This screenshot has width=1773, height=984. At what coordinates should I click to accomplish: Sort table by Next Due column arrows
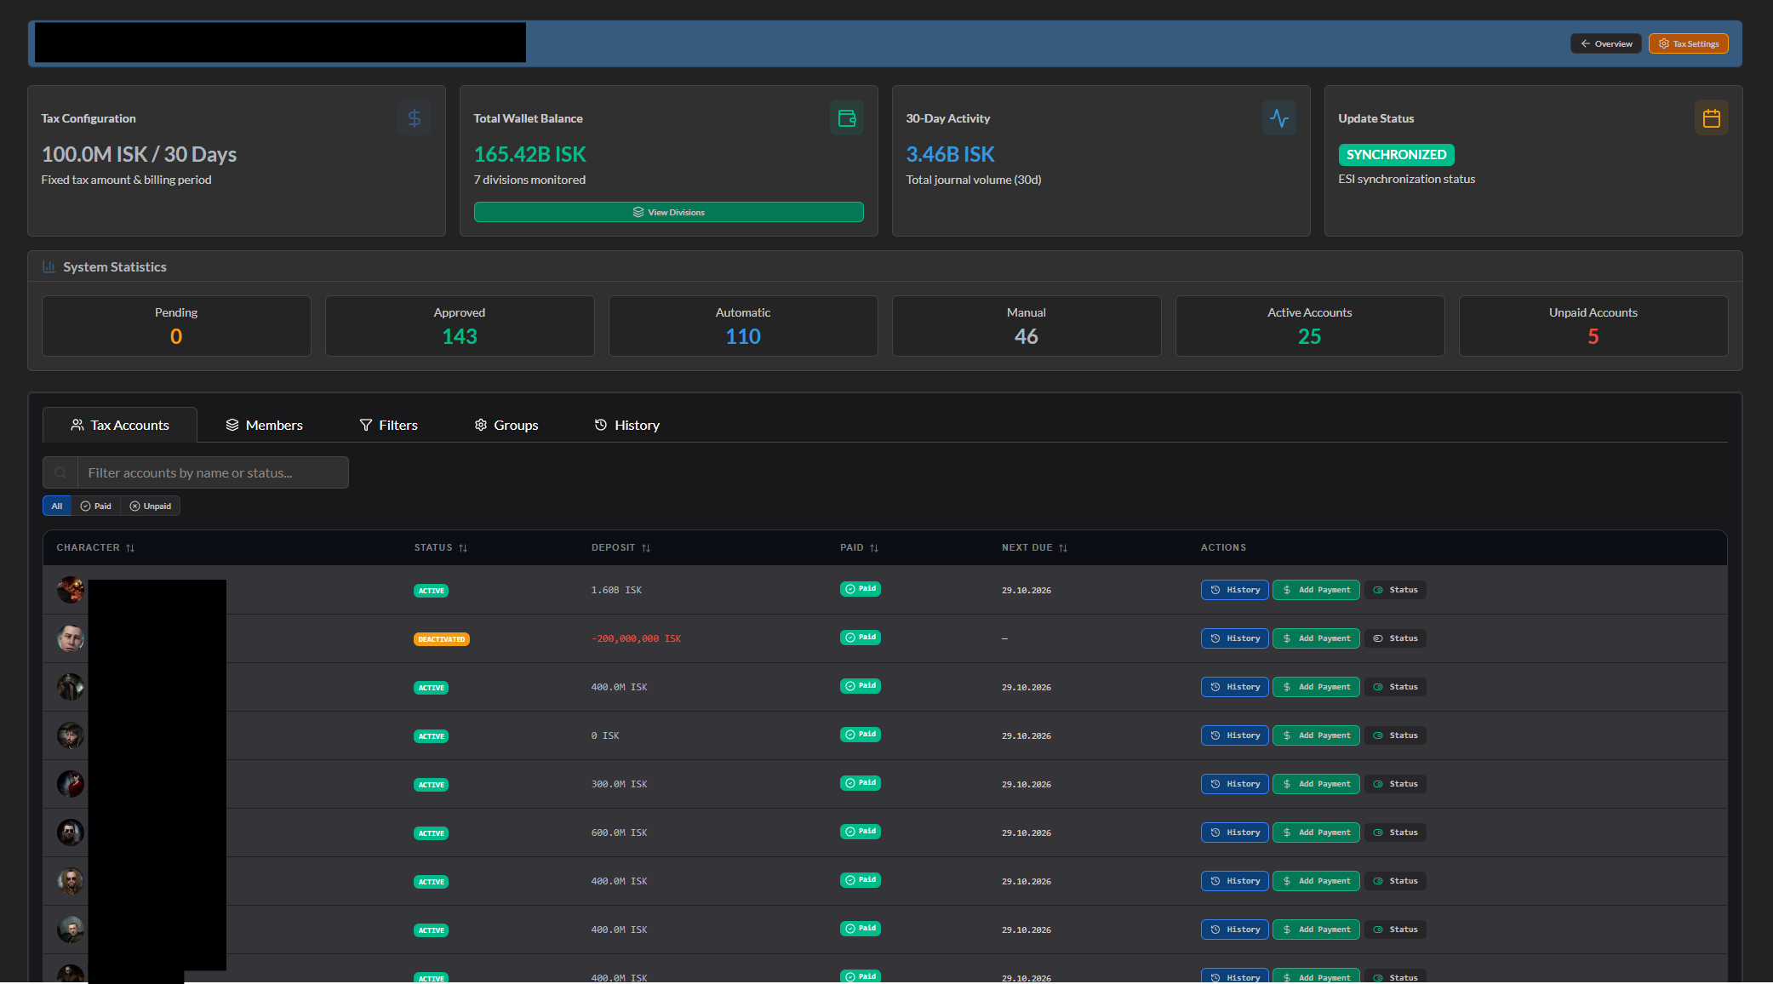coord(1063,548)
